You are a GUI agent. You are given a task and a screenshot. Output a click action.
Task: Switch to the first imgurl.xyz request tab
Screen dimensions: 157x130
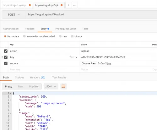click(17, 5)
